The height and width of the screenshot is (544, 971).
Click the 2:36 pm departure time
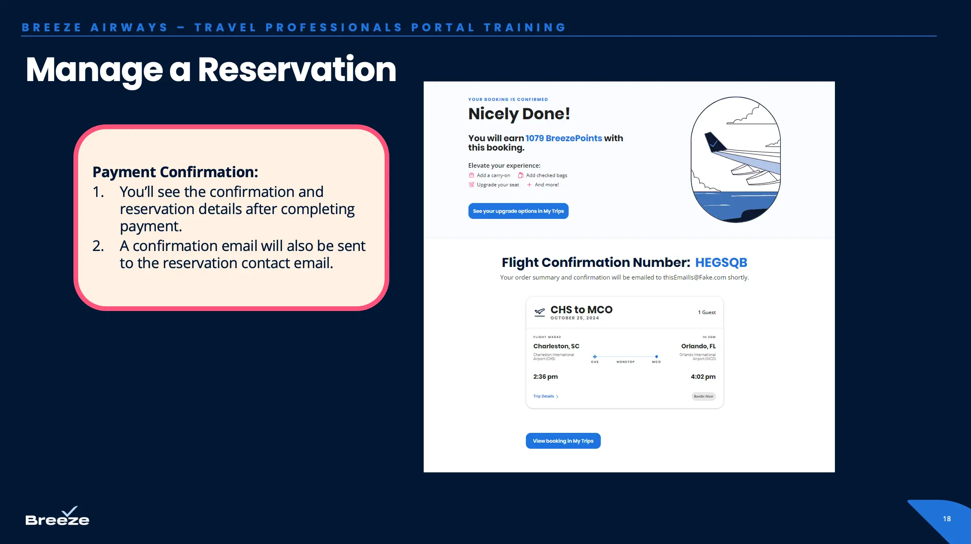tap(545, 377)
